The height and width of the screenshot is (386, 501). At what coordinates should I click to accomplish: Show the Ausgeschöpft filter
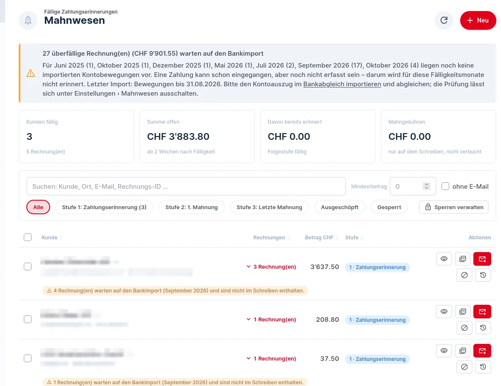pyautogui.click(x=340, y=207)
